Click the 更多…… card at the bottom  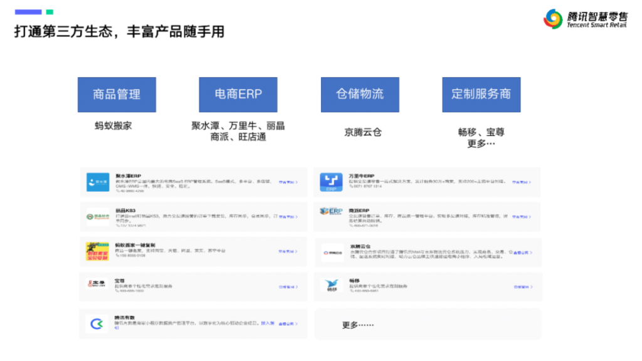tap(428, 325)
